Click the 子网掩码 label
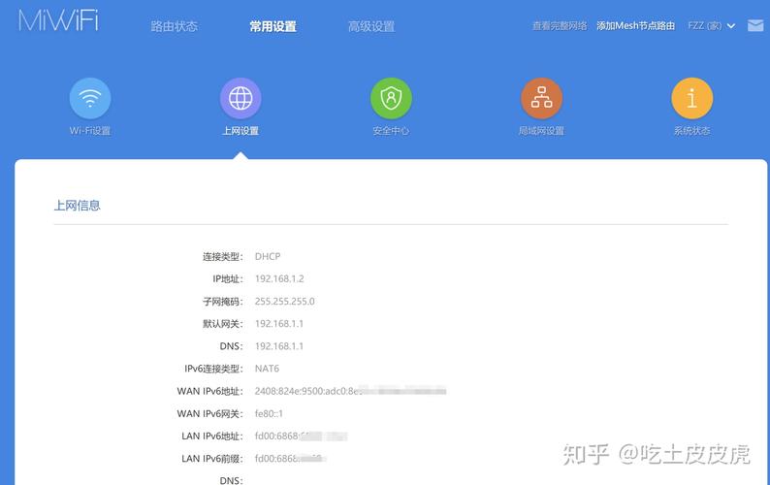 pyautogui.click(x=223, y=302)
